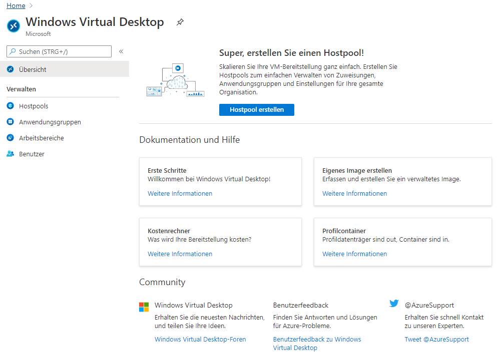This screenshot has height=362, width=503.
Task: Open the Übersicht menu item
Action: (65, 69)
